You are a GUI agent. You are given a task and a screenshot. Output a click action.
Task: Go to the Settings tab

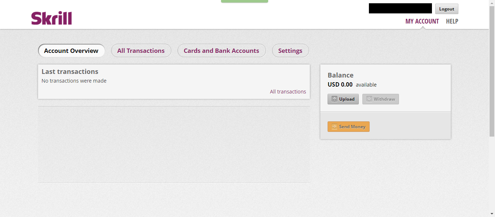pyautogui.click(x=290, y=51)
